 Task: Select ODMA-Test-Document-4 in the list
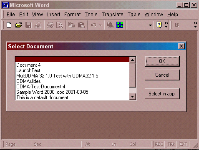[x=72, y=87]
